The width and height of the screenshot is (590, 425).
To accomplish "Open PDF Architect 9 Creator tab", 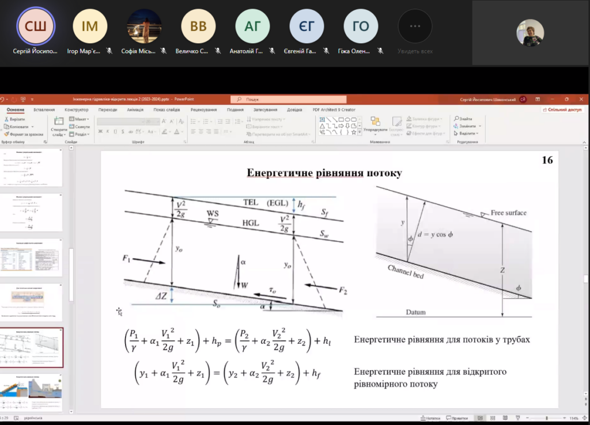I will pos(334,110).
